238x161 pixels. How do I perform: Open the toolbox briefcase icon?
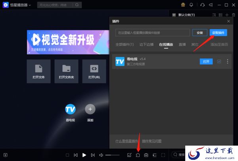point(146,155)
